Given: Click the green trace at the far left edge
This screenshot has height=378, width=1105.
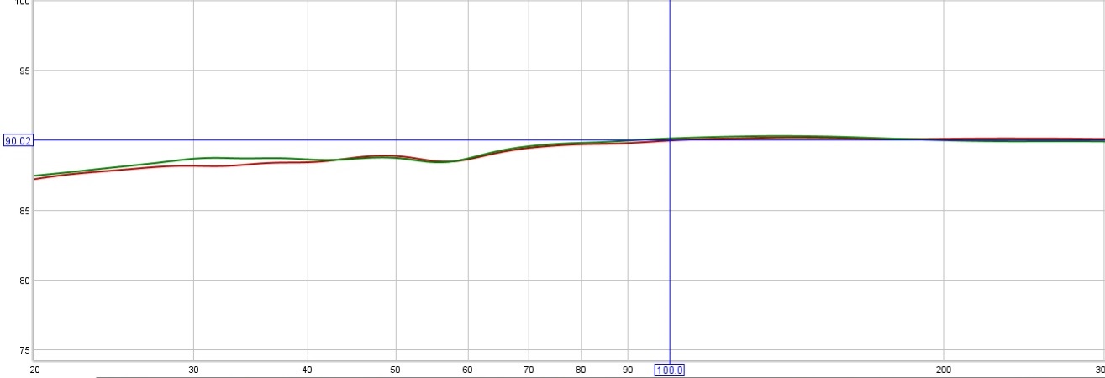Looking at the screenshot, I should point(37,176).
